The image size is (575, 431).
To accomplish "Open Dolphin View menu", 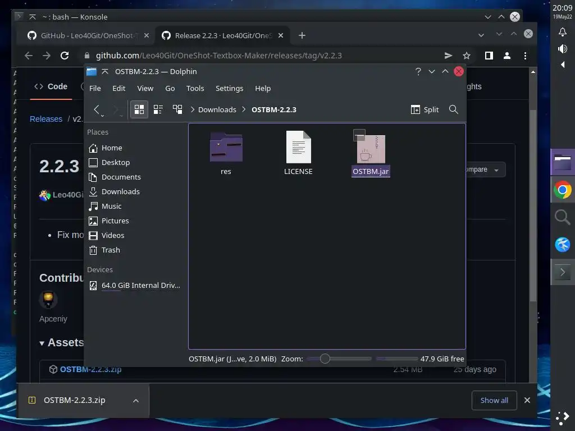I will [x=145, y=88].
